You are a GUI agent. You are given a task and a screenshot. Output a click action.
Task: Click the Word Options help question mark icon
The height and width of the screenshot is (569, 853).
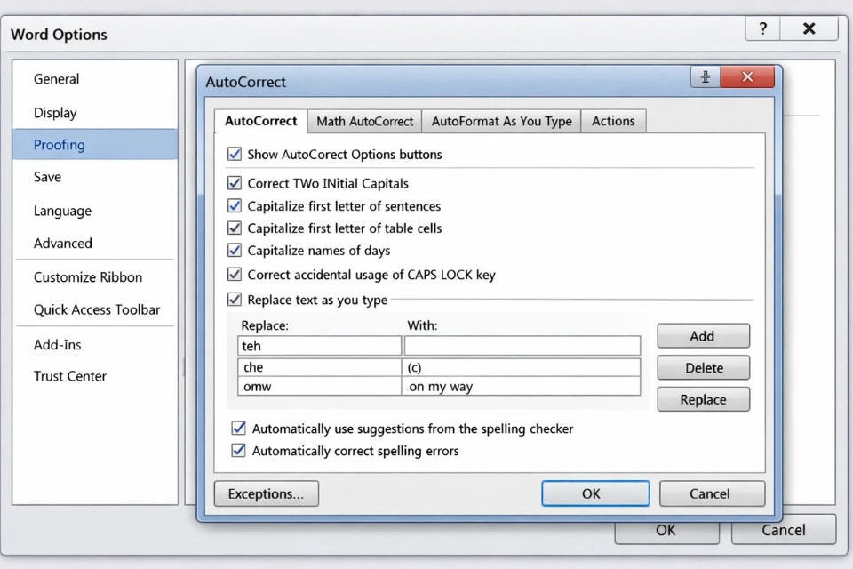pyautogui.click(x=762, y=28)
